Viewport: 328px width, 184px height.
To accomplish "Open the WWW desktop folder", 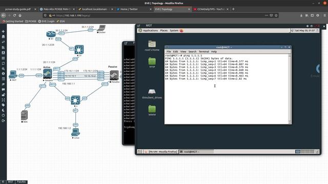I will [152, 110].
